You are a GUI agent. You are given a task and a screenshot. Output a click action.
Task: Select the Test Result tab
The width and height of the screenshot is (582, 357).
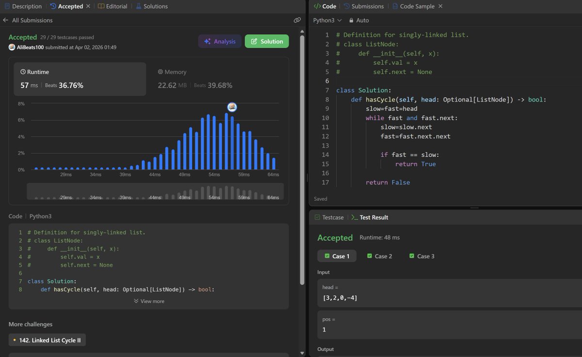coord(370,217)
